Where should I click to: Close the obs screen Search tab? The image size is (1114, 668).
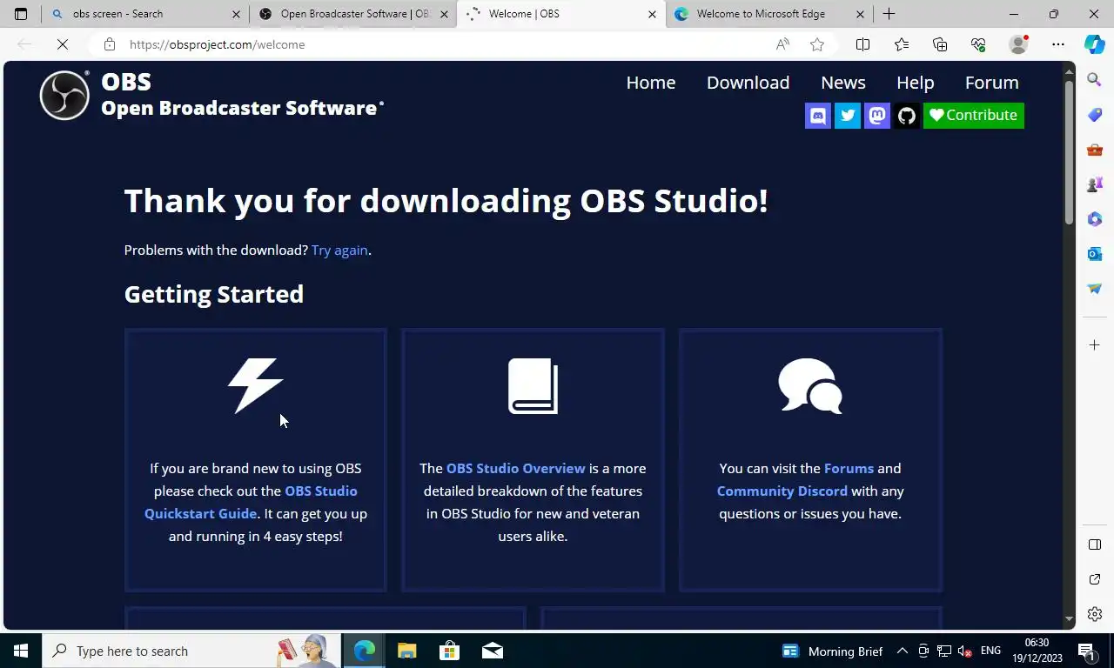coord(236,14)
